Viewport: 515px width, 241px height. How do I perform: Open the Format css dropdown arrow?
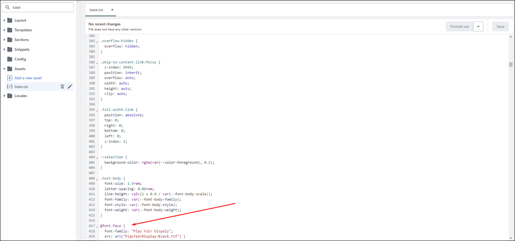478,27
